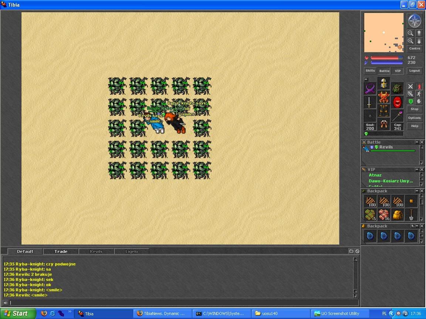Open the Ligelo chat tab
The image size is (426, 319).
(132, 251)
